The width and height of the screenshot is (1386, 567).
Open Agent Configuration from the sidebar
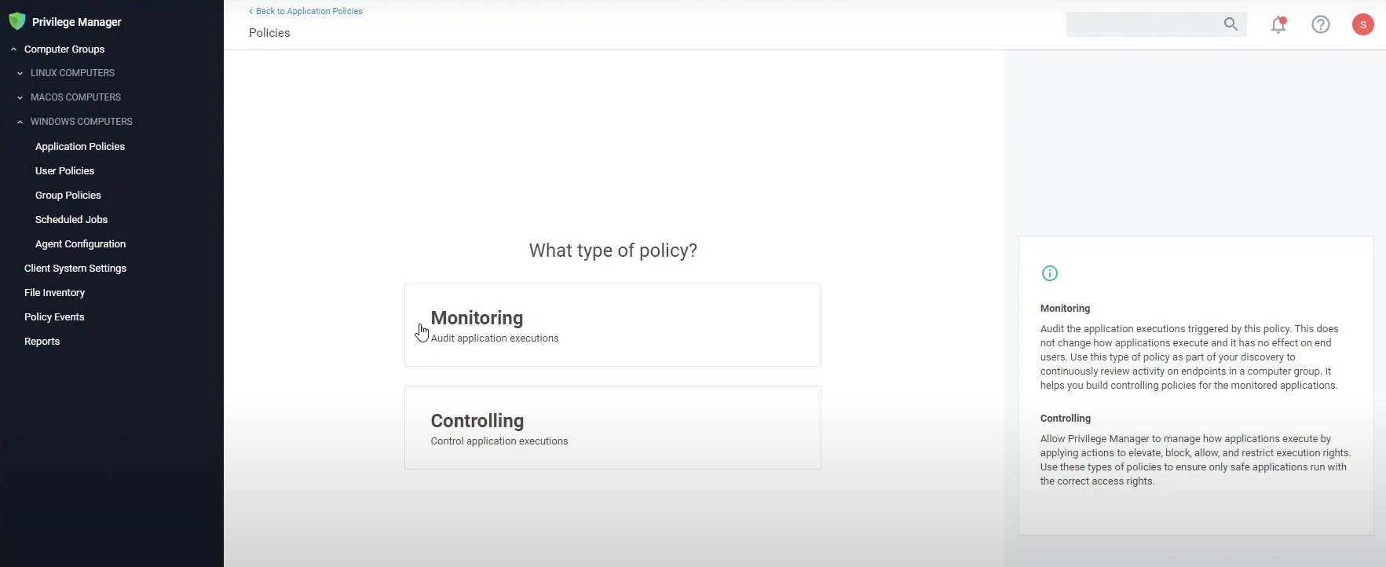pos(80,243)
